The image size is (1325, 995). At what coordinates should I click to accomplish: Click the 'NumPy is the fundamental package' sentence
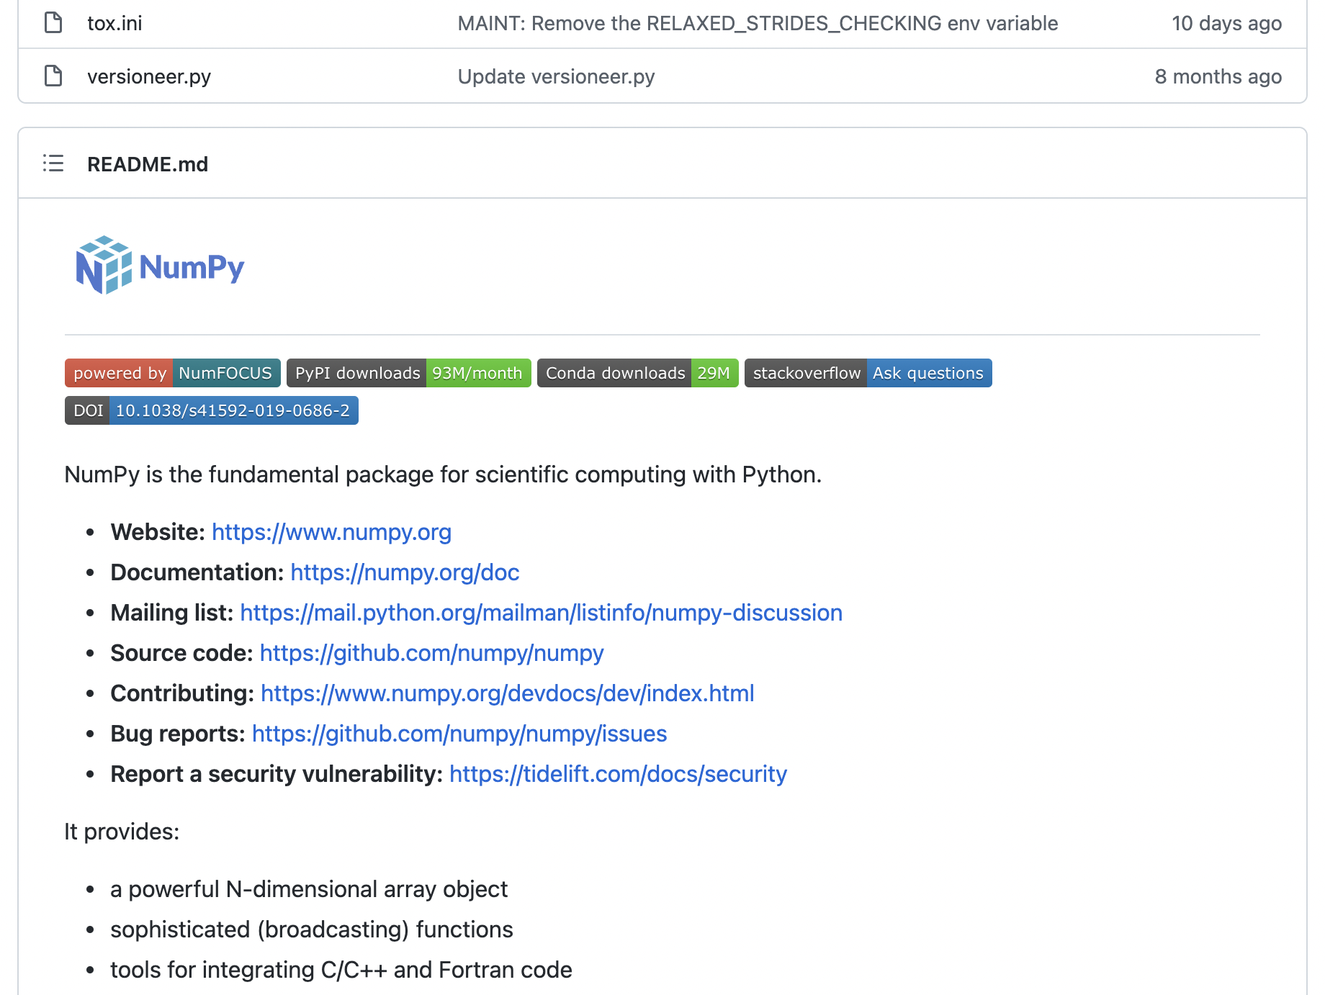coord(443,474)
